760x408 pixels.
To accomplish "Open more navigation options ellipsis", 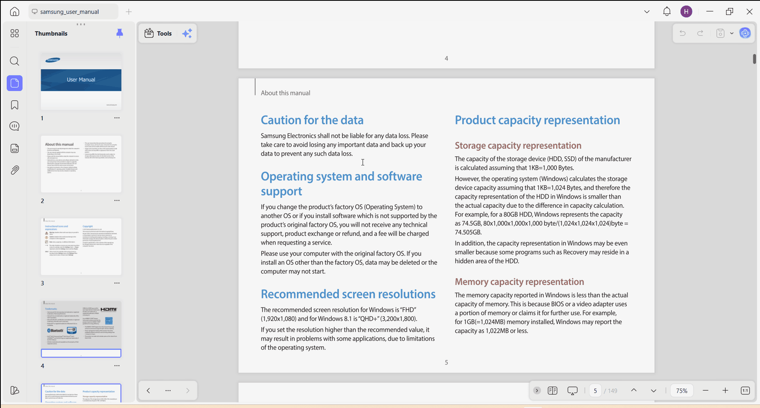I will [168, 391].
